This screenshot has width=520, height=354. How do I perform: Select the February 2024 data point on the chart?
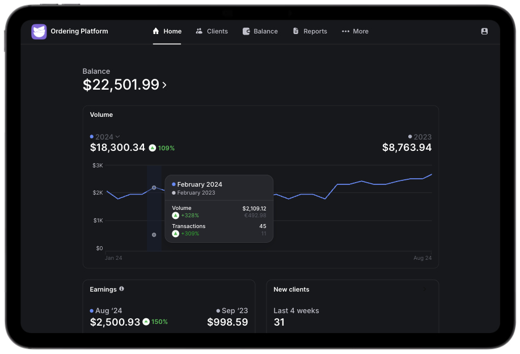click(154, 187)
